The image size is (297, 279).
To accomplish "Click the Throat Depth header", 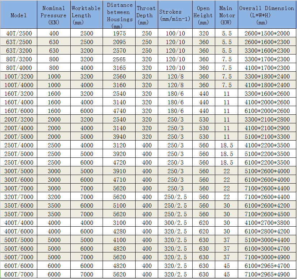I will [x=146, y=15].
